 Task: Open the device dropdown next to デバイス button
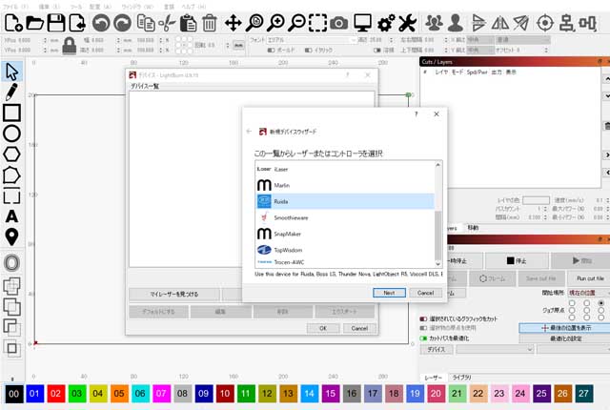[x=495, y=349]
